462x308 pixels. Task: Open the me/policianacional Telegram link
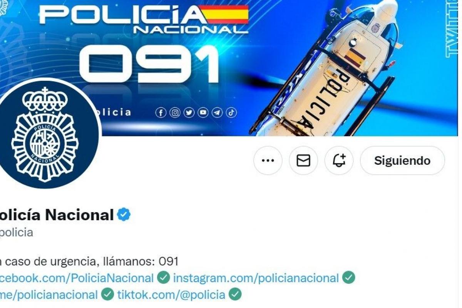[x=49, y=295]
